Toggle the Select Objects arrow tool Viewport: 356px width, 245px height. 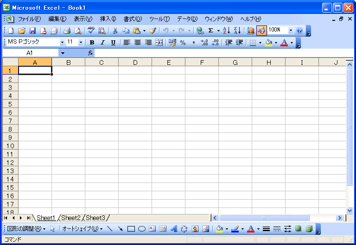click(52, 229)
